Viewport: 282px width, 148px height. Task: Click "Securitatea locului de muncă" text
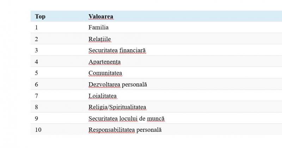coord(126,118)
